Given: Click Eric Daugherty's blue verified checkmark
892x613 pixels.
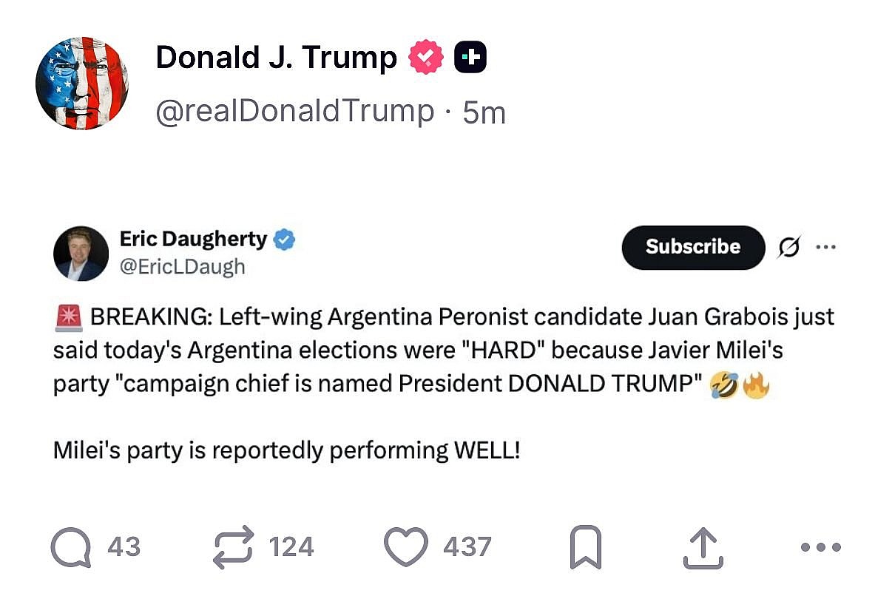Looking at the screenshot, I should point(285,239).
